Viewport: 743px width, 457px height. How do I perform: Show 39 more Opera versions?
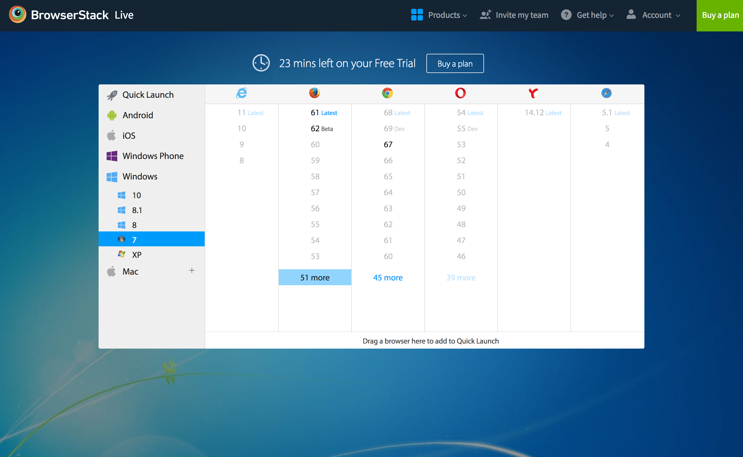coord(461,278)
